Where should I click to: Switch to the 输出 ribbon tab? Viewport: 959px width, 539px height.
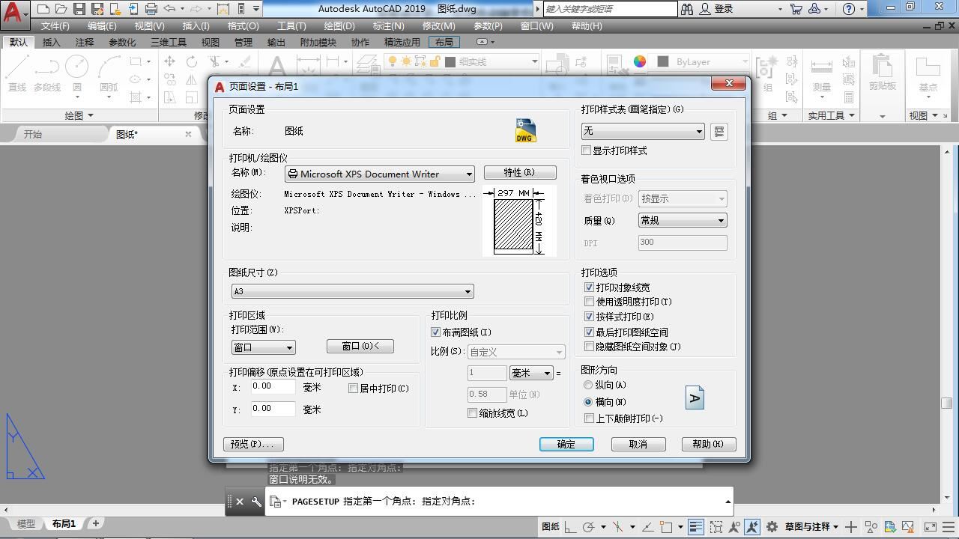tap(276, 43)
